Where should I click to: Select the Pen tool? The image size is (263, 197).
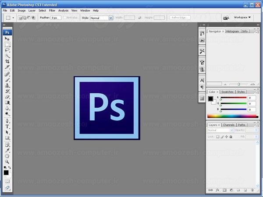[x=7, y=121]
